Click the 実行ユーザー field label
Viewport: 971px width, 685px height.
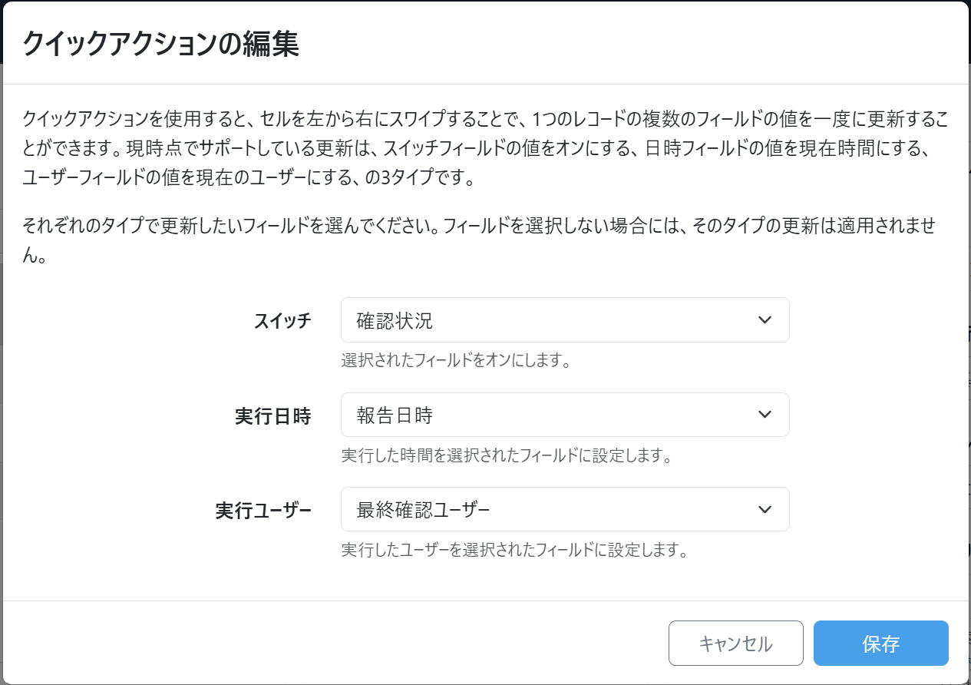pyautogui.click(x=263, y=510)
